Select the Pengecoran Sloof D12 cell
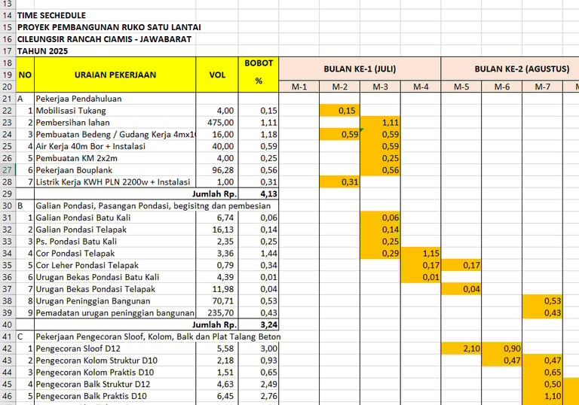 click(115, 349)
